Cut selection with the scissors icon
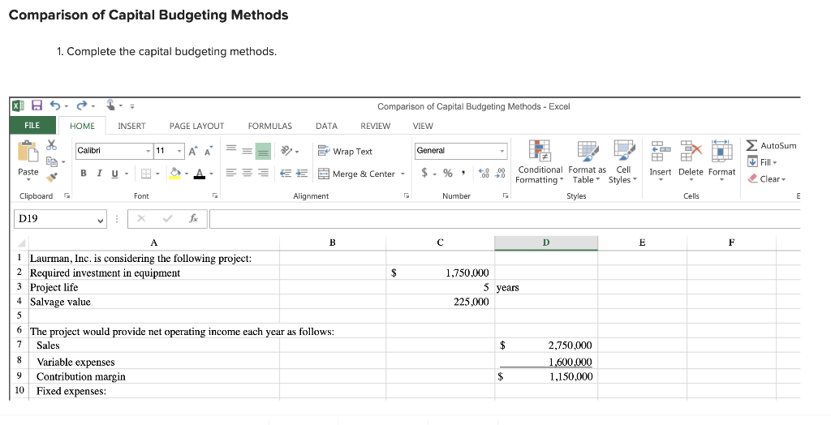The image size is (831, 425). pos(51,144)
